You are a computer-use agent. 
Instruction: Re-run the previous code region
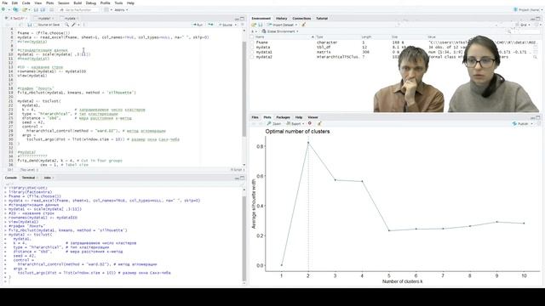(210, 25)
